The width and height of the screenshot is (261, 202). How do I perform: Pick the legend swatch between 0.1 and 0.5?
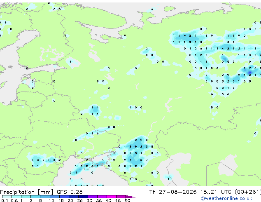tap(7, 197)
